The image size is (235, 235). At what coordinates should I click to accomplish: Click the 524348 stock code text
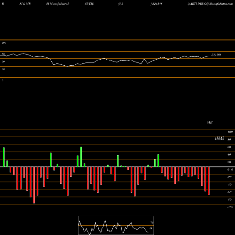(157, 4)
